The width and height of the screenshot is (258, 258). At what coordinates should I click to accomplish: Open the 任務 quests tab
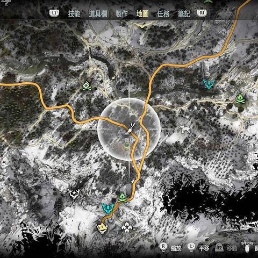pos(163,14)
